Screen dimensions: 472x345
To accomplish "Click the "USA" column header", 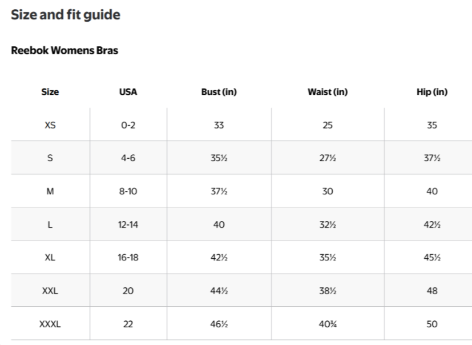I will 128,92.
